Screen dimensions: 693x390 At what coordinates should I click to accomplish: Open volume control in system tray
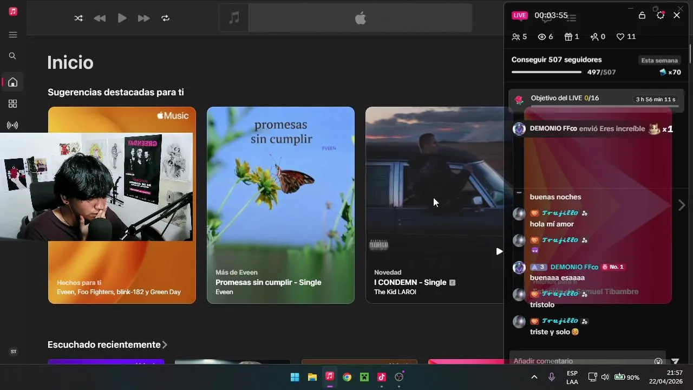(x=605, y=377)
